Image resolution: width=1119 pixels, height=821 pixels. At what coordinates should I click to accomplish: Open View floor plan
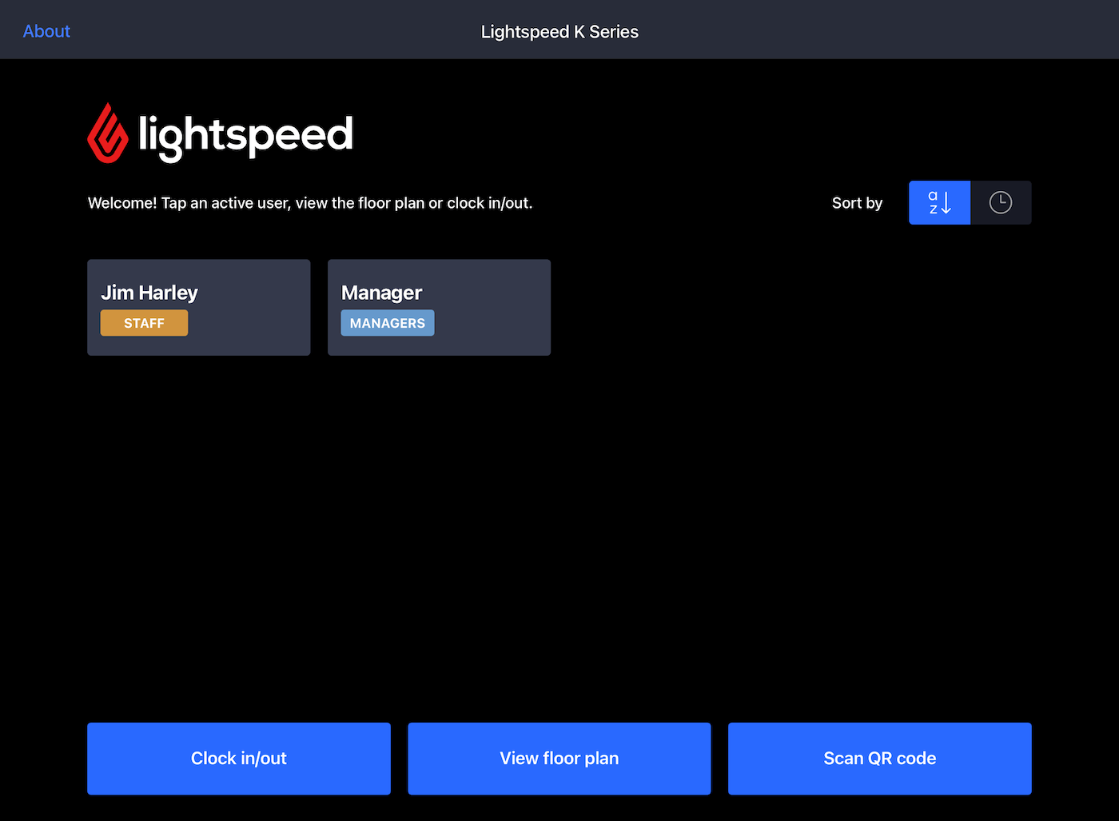point(559,758)
